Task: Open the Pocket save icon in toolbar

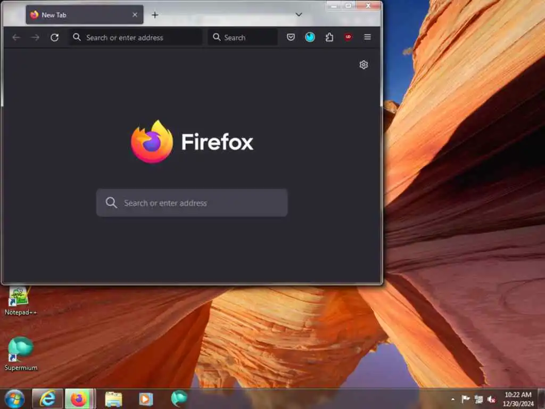Action: [x=291, y=37]
